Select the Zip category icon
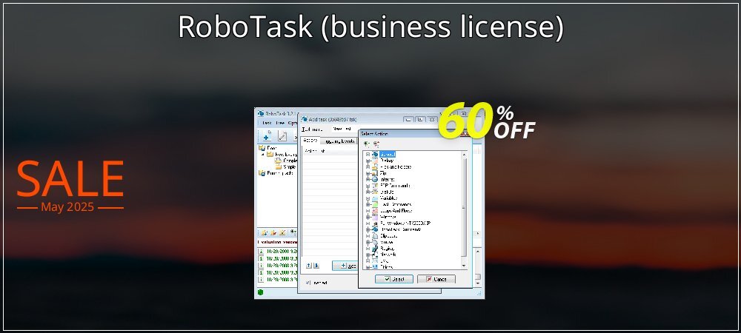741x333 pixels. [x=375, y=173]
